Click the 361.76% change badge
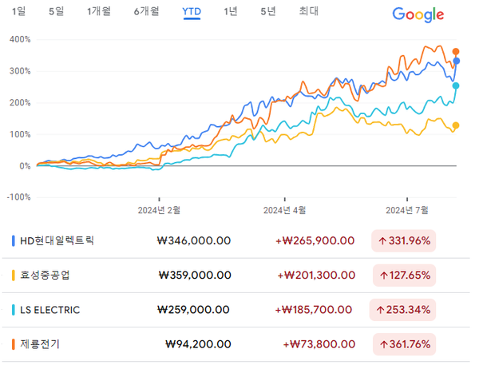The image size is (479, 369). click(403, 344)
